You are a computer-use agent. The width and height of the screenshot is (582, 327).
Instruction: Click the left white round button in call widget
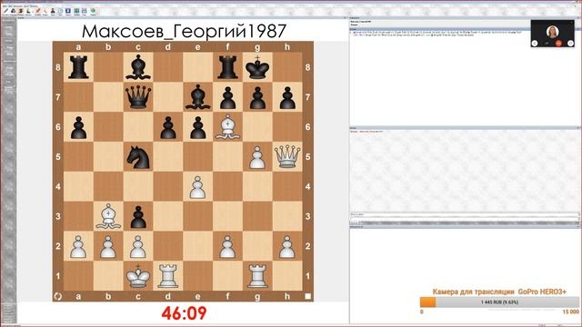click(x=535, y=44)
